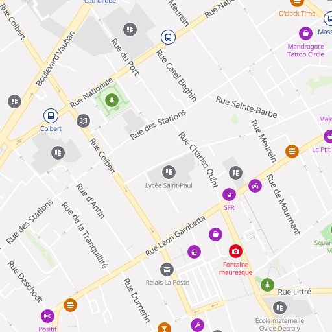Open the library book icon on Rue Colbert
Viewport: 332px width, 332px height.
coord(83,121)
